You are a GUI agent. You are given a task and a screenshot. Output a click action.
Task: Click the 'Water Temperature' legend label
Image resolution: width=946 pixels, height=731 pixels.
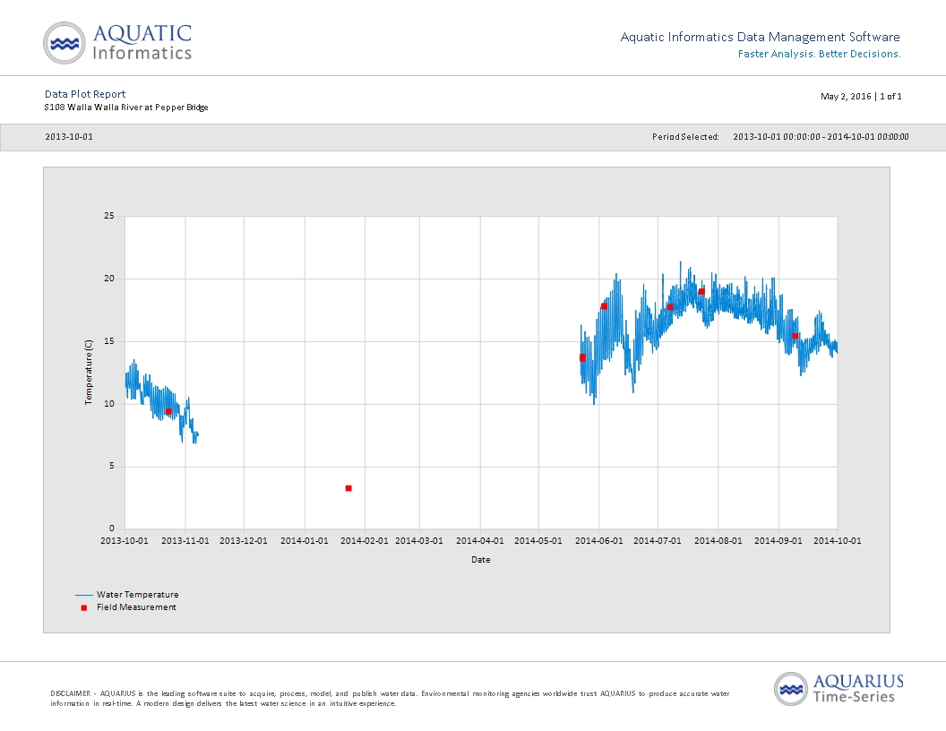(x=138, y=595)
